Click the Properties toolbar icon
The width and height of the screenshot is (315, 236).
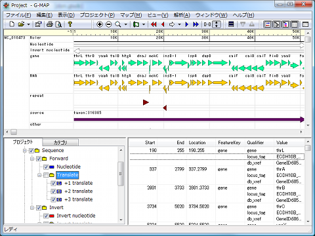[39, 24]
